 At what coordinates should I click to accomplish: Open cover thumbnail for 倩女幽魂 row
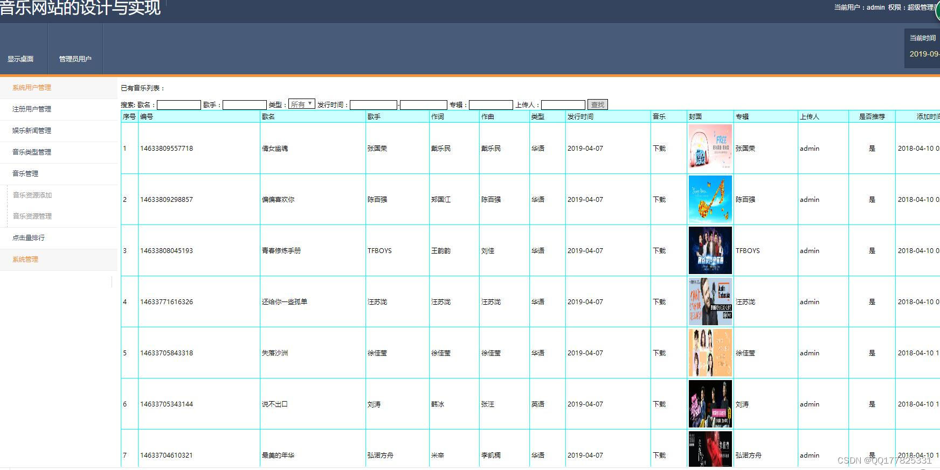(710, 148)
